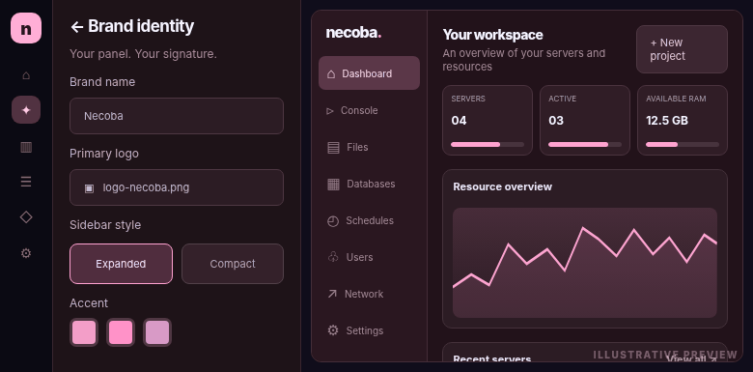Pick the third mauve accent swatch

(157, 332)
